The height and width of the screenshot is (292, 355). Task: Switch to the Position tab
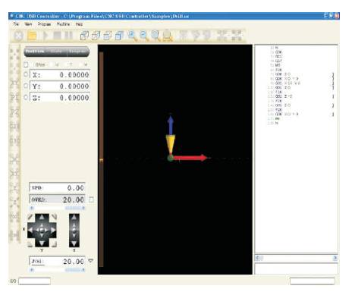pos(35,52)
